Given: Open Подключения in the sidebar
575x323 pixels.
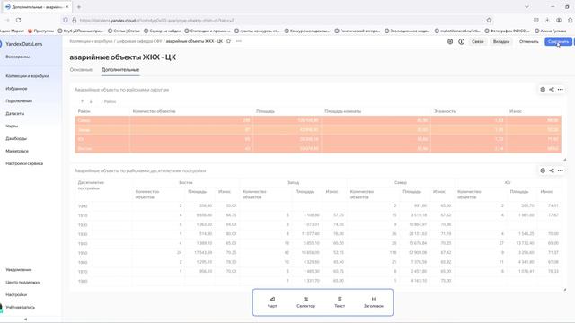Looking at the screenshot, I should (x=19, y=101).
